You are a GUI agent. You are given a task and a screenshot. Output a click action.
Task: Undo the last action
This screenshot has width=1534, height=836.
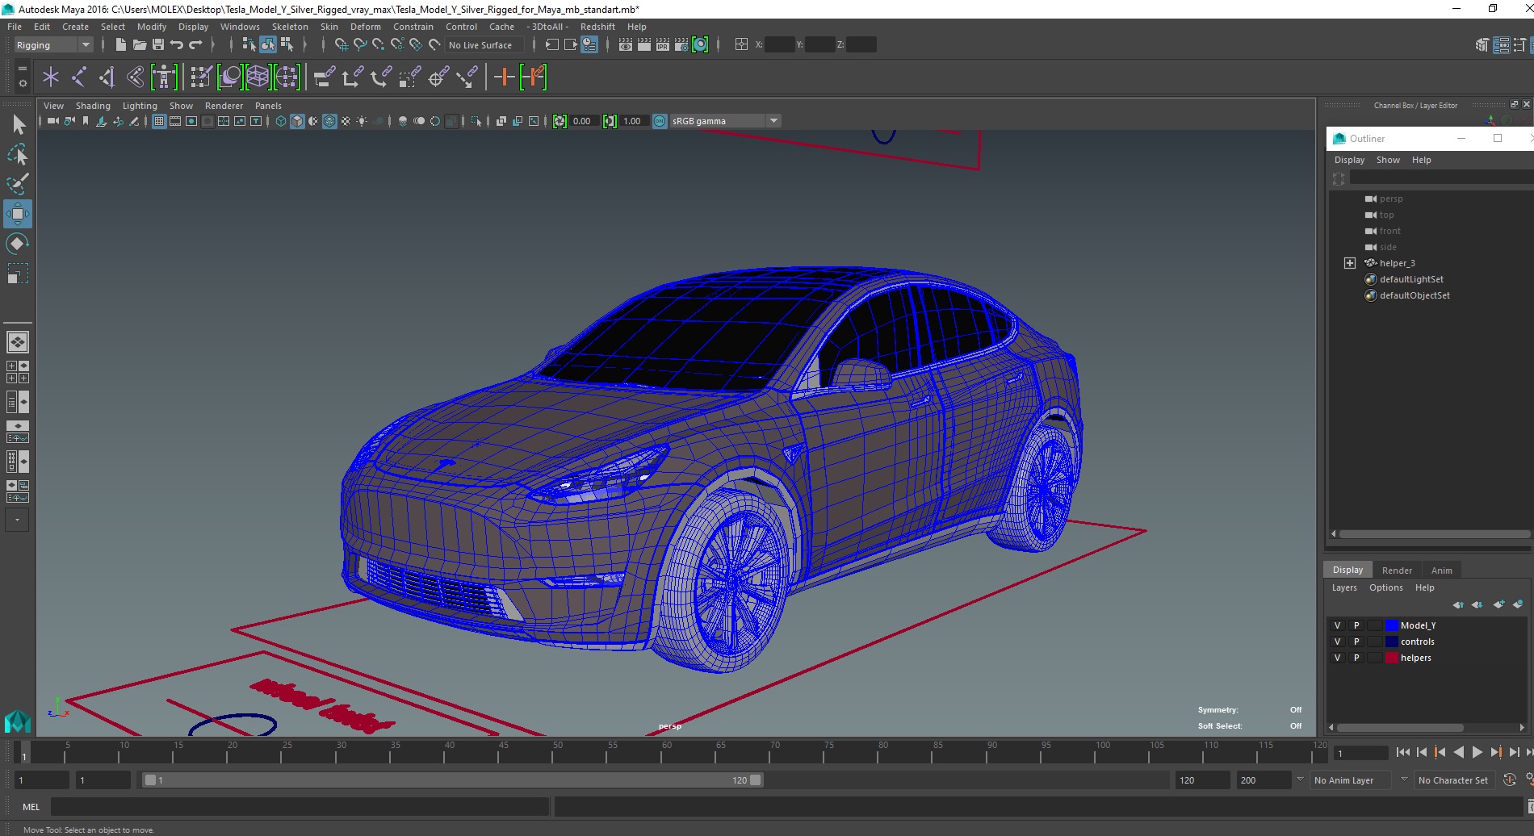click(x=177, y=45)
